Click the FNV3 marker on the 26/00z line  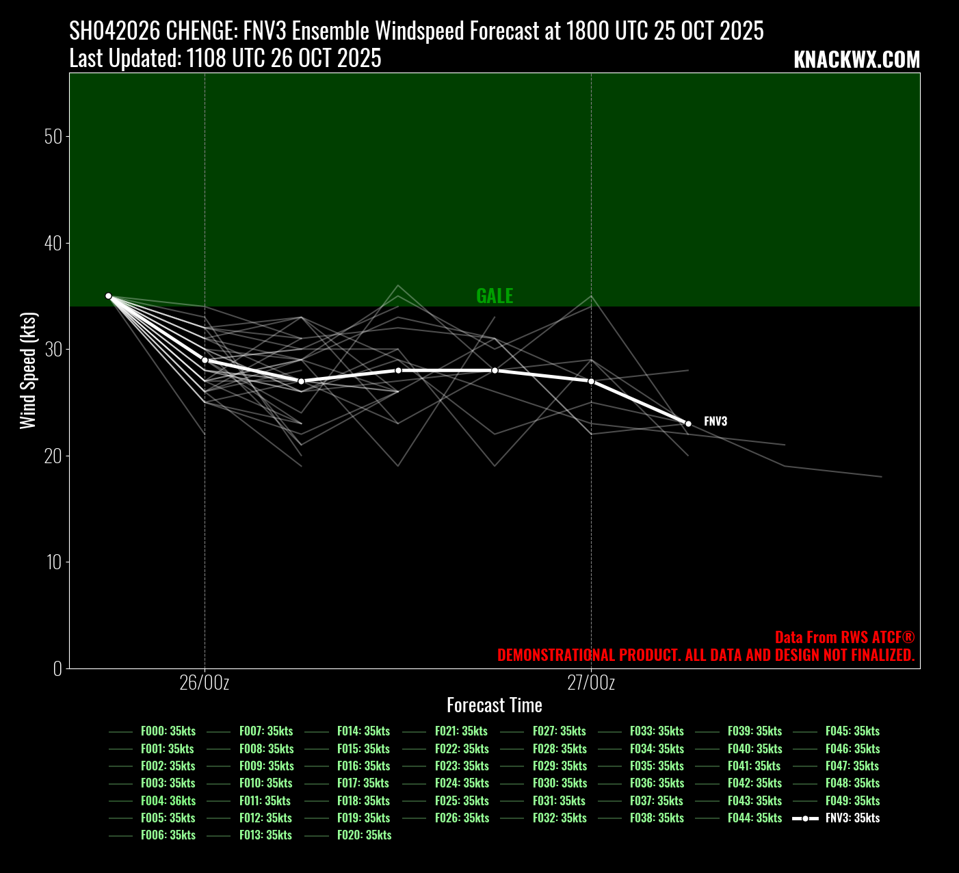205,360
